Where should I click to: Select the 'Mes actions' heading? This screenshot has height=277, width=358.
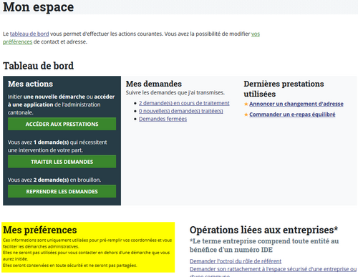click(x=30, y=84)
